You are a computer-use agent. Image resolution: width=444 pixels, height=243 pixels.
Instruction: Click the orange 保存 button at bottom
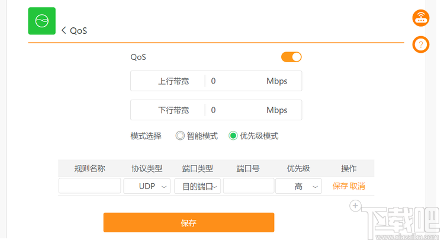[x=189, y=223]
